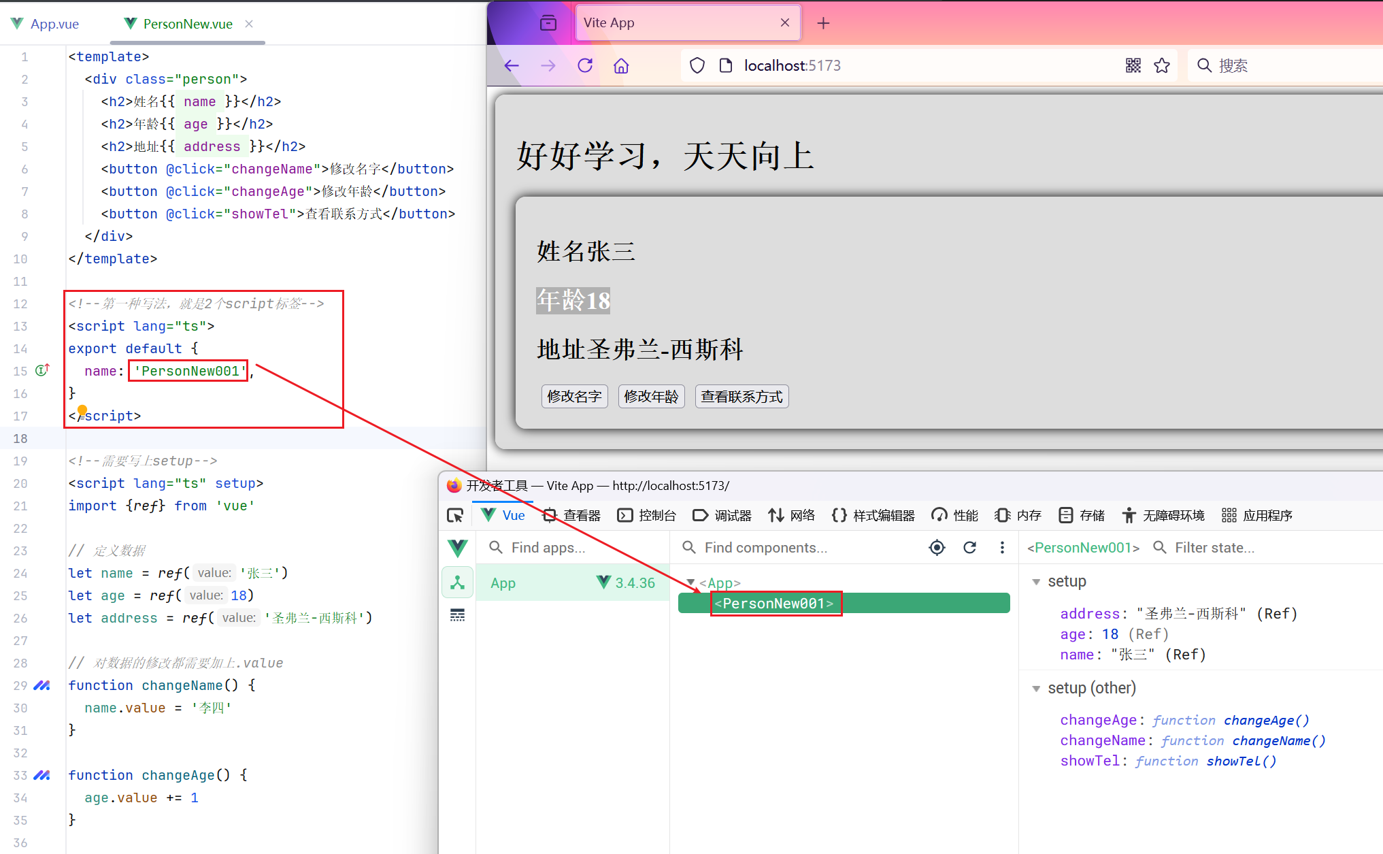Click the browser home icon
The width and height of the screenshot is (1383, 854).
pos(621,65)
